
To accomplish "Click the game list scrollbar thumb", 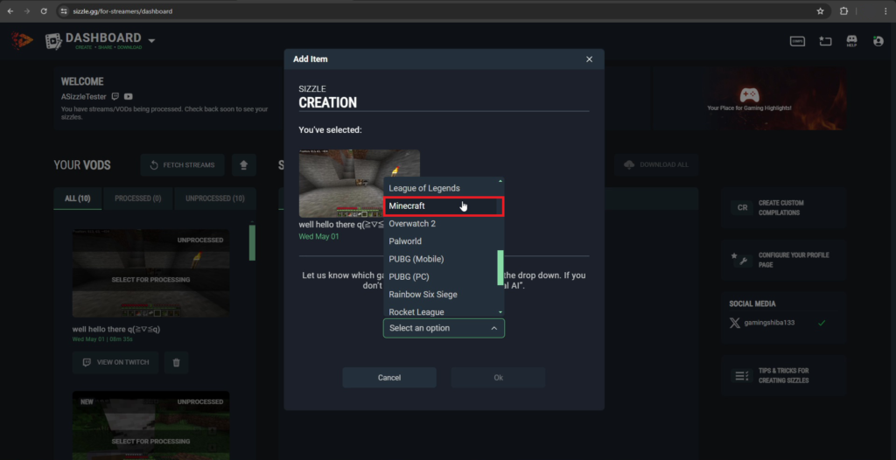I will tap(500, 268).
